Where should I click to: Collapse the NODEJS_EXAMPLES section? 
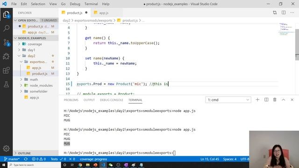point(15,38)
